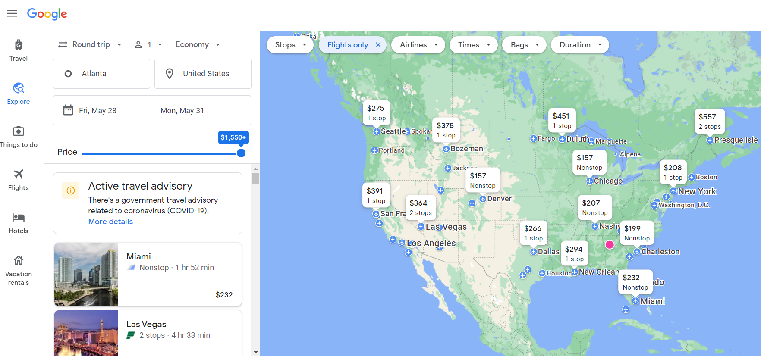
Task: Open the Duration filter menu
Action: 580,45
